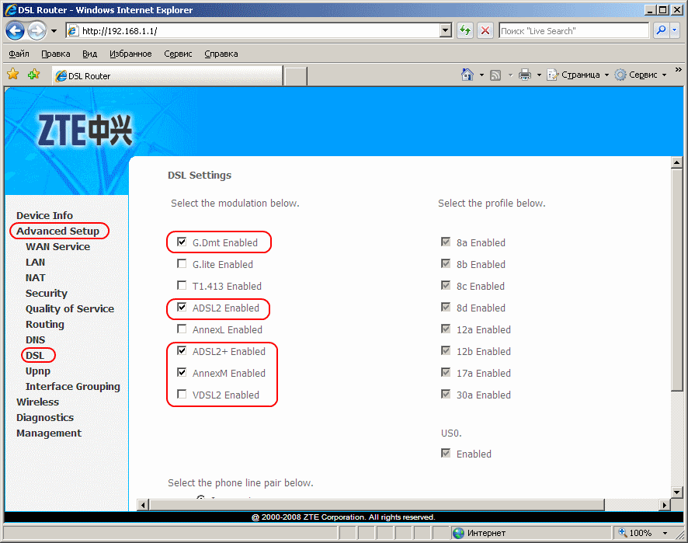Open Routing page in sidebar
Image resolution: width=688 pixels, height=543 pixels.
click(x=45, y=325)
